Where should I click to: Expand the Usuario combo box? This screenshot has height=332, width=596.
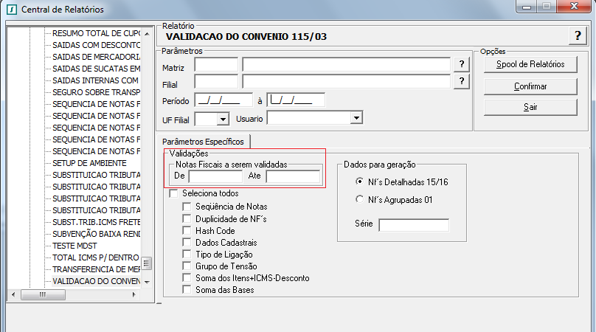click(x=356, y=117)
